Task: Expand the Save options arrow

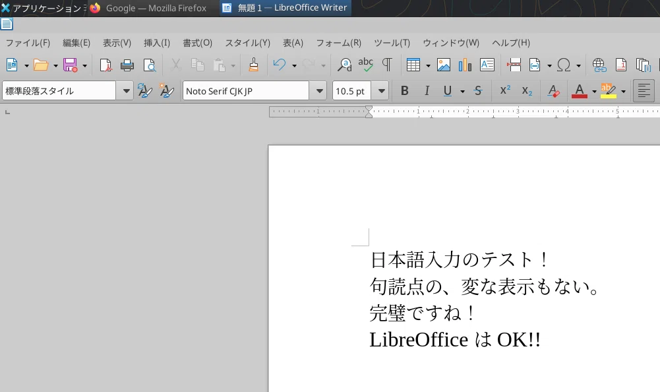Action: (x=84, y=66)
